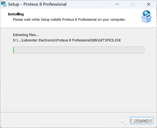Click the bold 'Installing' heading

16,14
